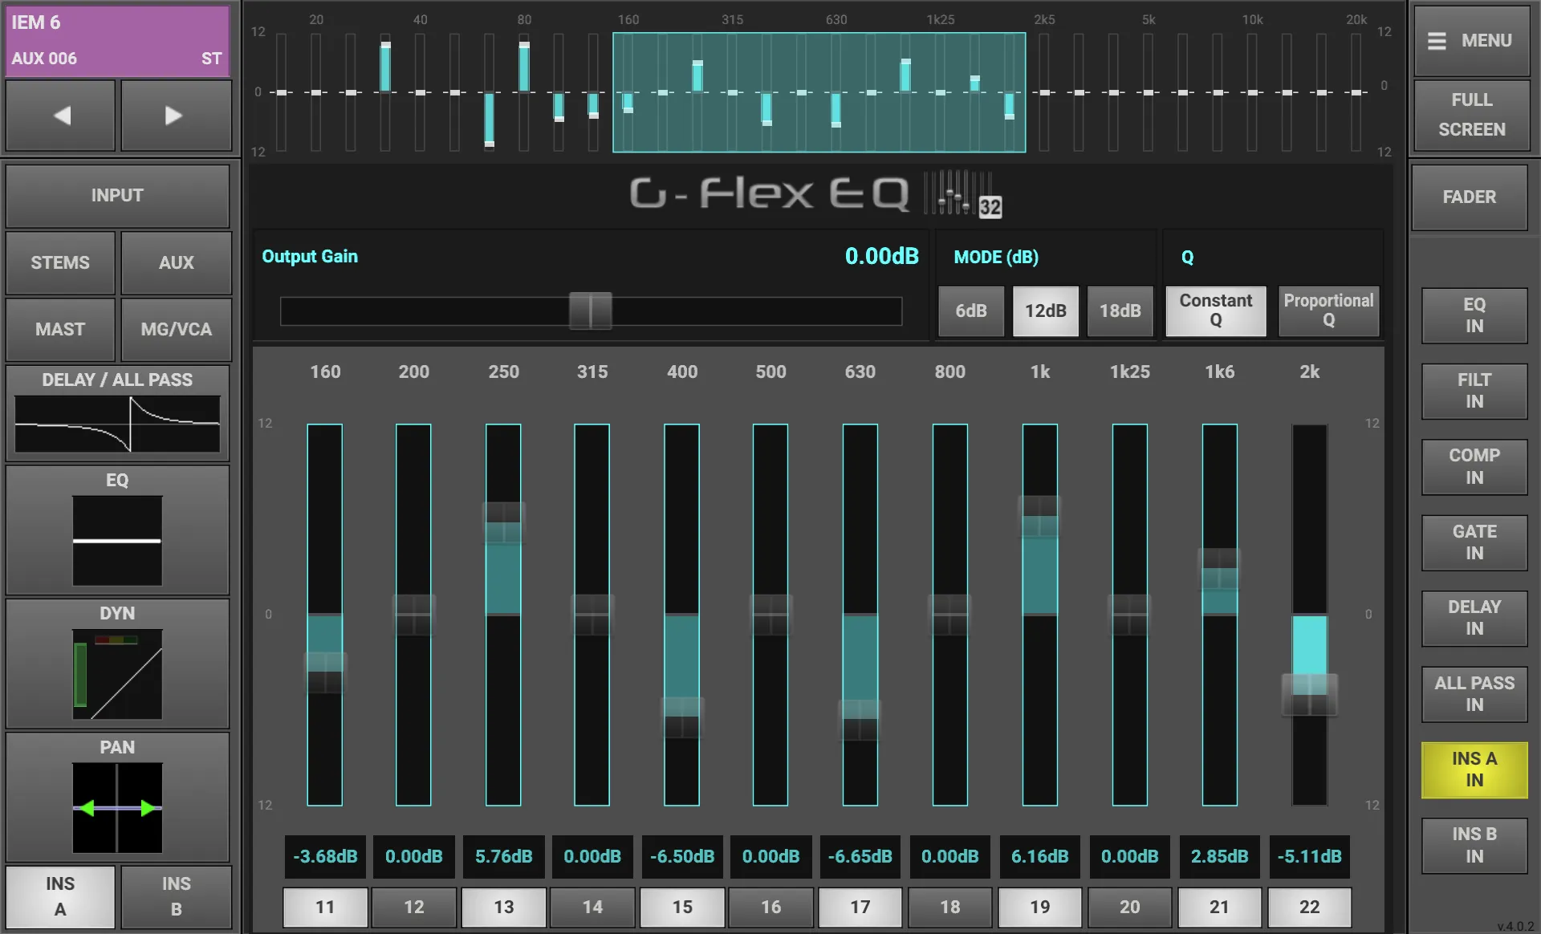Screen dimensions: 1541x934
Task: Toggle ALL PASS IN
Action: click(x=1474, y=694)
